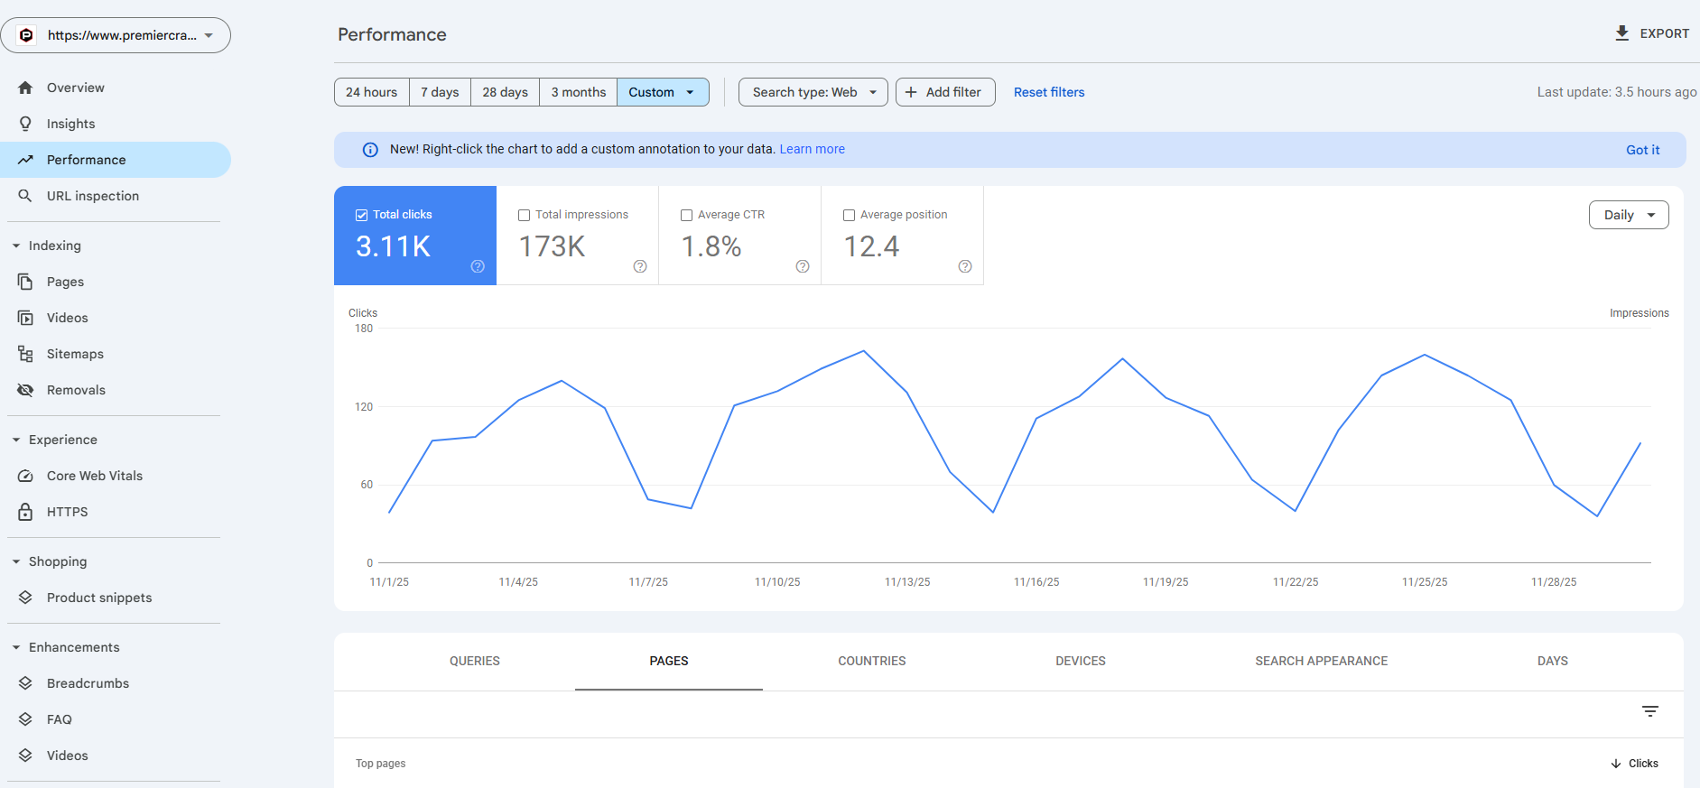1700x788 pixels.
Task: Open the Sitemaps sidebar item
Action: click(x=75, y=354)
